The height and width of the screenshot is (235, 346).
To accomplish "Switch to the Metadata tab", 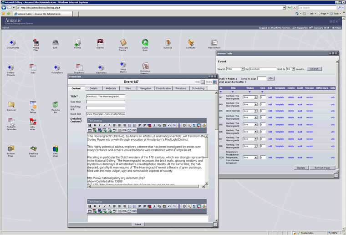I will click(x=111, y=88).
